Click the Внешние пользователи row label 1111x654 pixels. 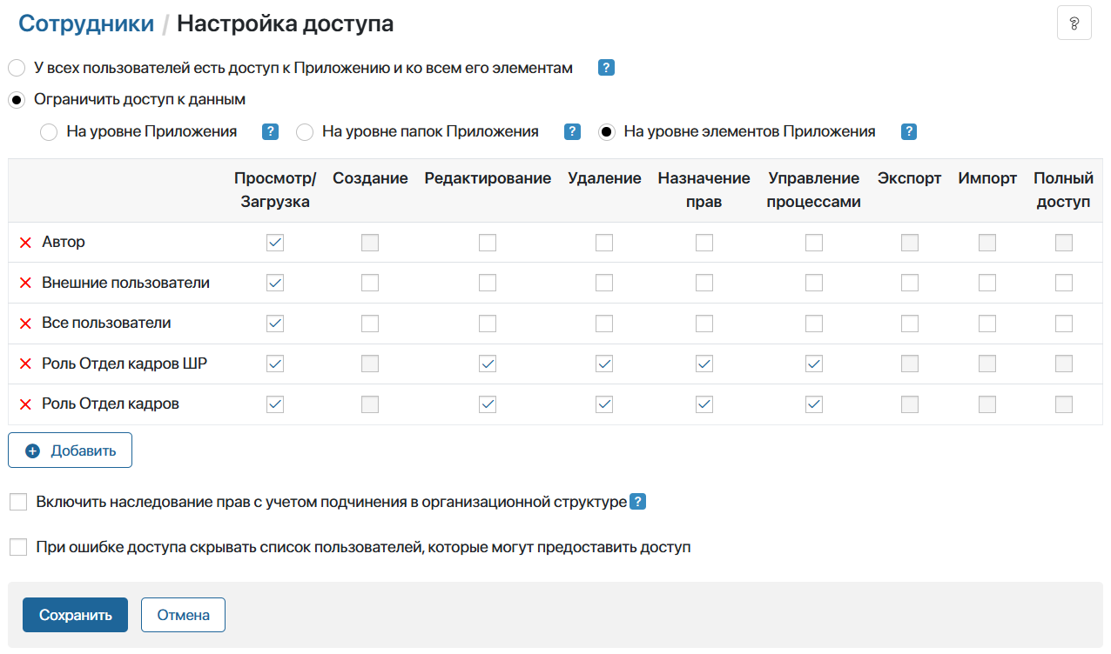point(125,283)
